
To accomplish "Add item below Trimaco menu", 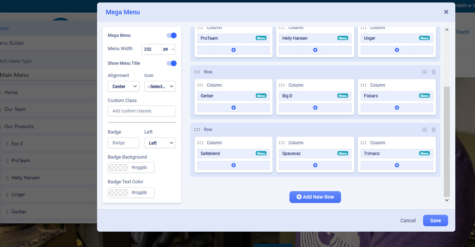I will (x=397, y=165).
